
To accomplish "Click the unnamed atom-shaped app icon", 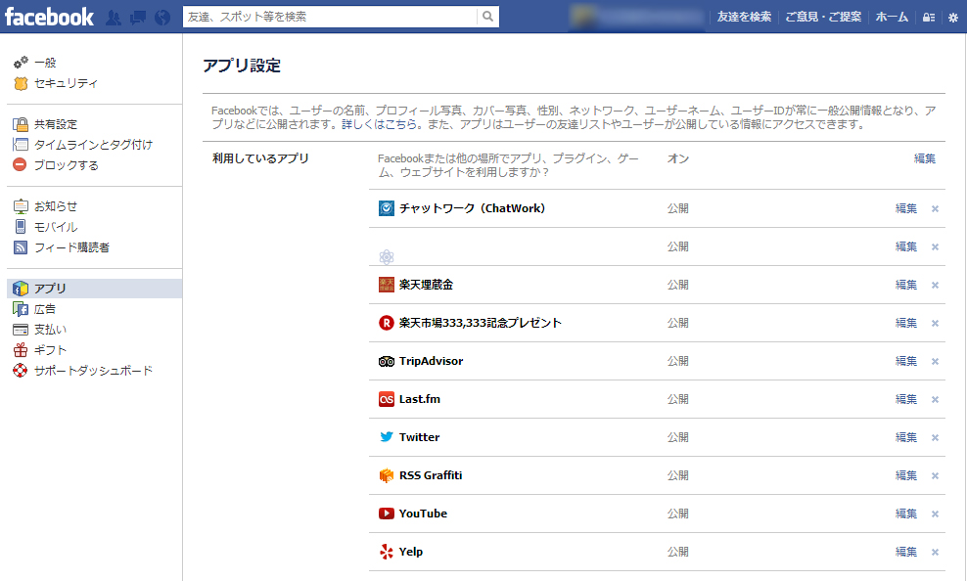I will tap(386, 256).
